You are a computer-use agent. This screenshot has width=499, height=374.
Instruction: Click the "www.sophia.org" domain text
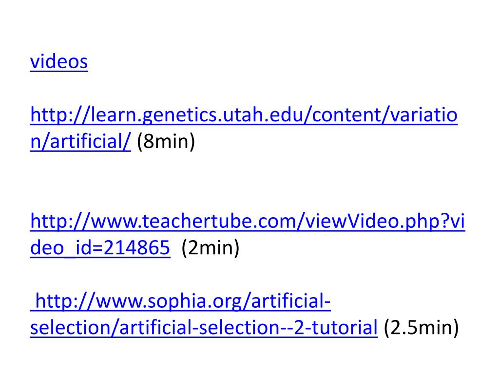(167, 300)
